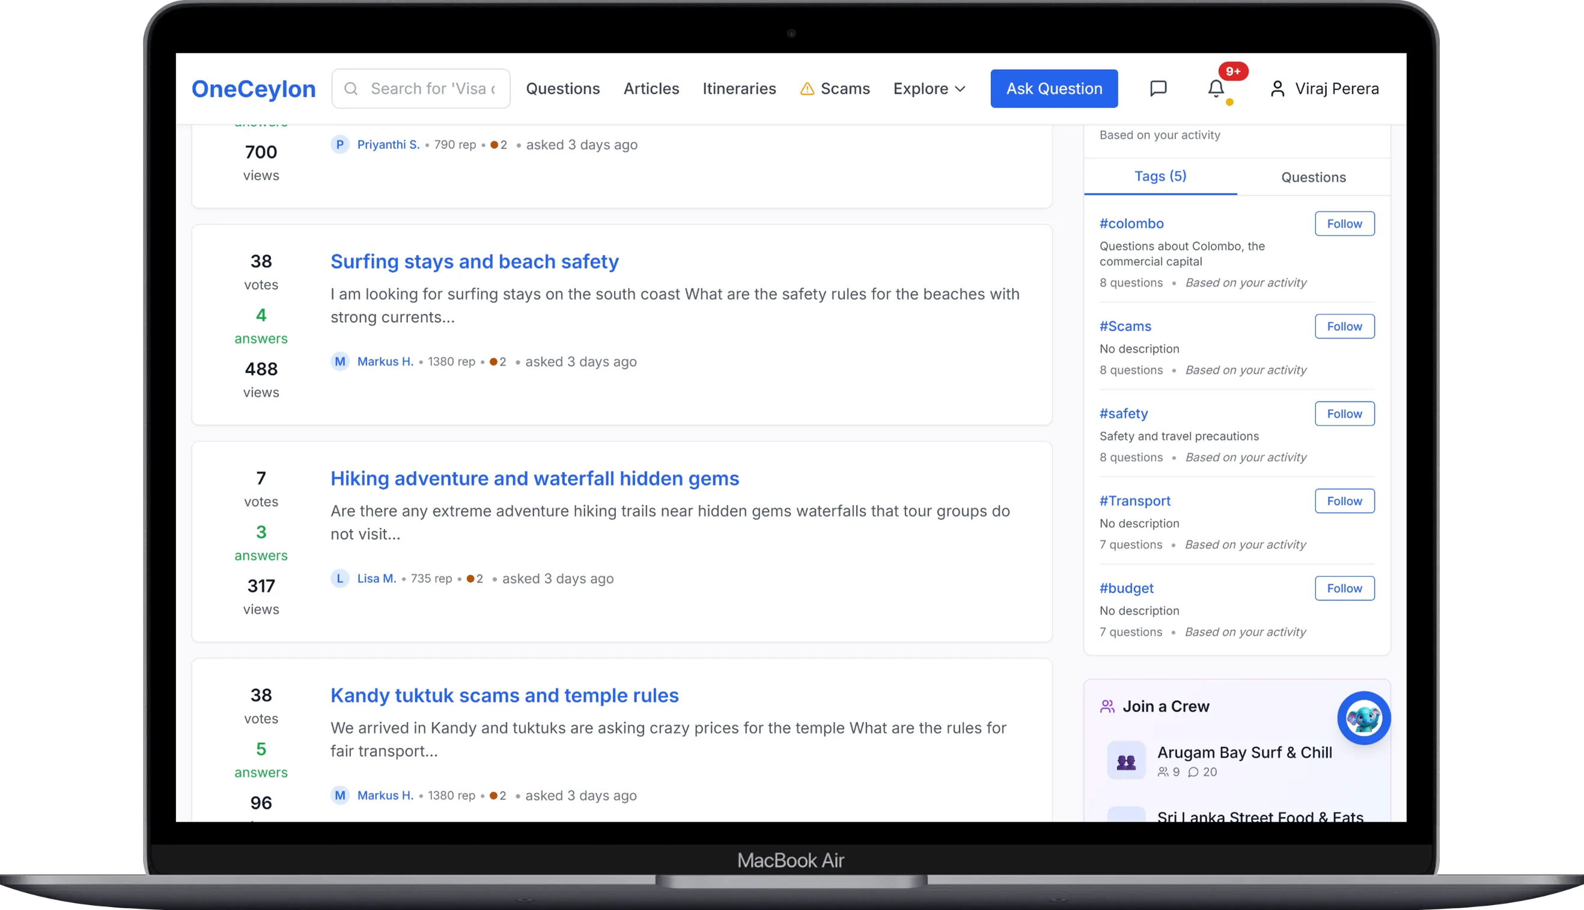Open Kandy tuktuk scams and temple rules
The image size is (1584, 910).
pos(504,695)
